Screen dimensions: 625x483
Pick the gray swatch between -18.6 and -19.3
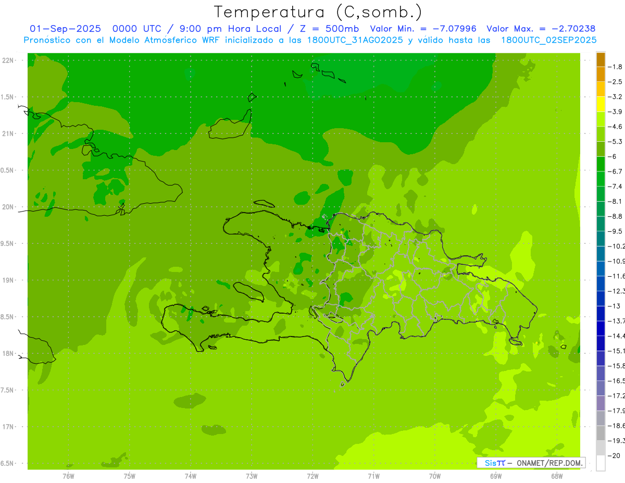pos(601,434)
